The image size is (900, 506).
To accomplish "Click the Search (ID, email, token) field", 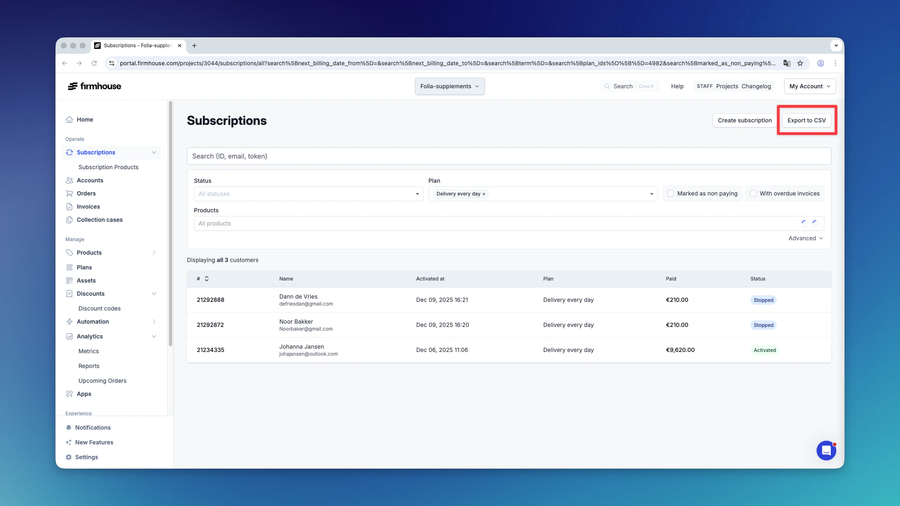I will (x=509, y=156).
